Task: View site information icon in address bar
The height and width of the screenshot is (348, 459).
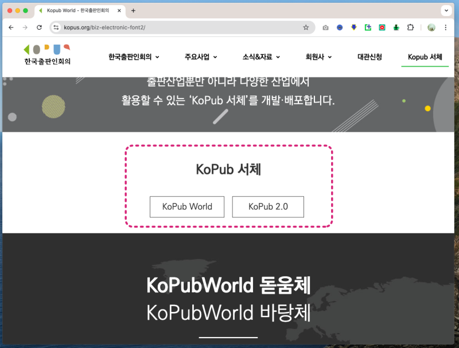Action: (56, 28)
